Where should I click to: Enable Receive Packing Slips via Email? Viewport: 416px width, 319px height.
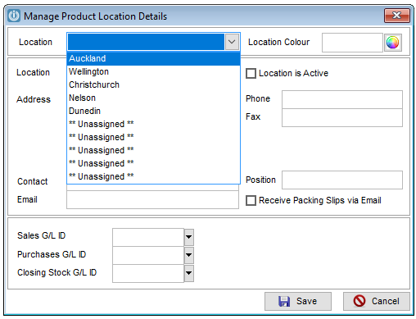click(251, 200)
